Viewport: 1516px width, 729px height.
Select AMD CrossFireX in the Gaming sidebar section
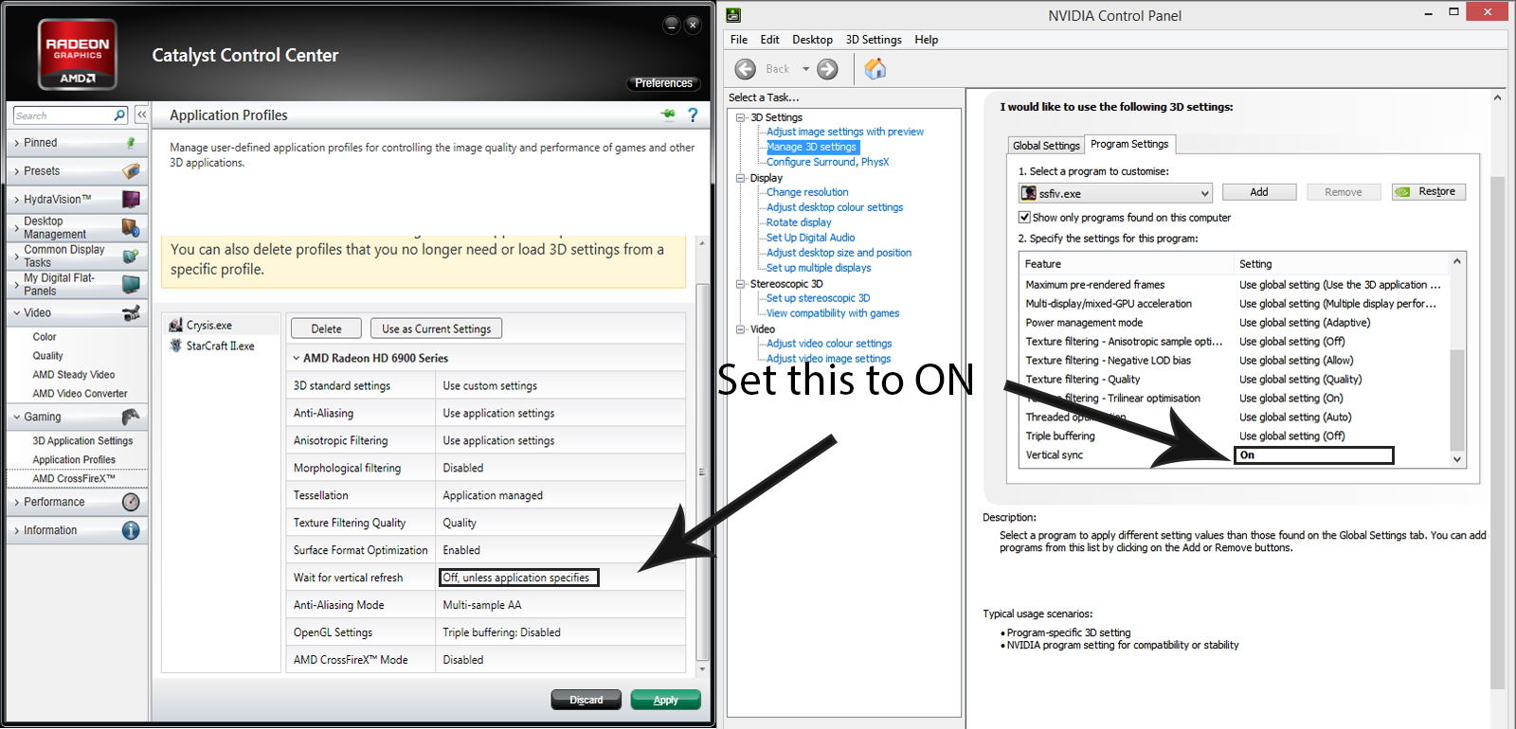[74, 479]
